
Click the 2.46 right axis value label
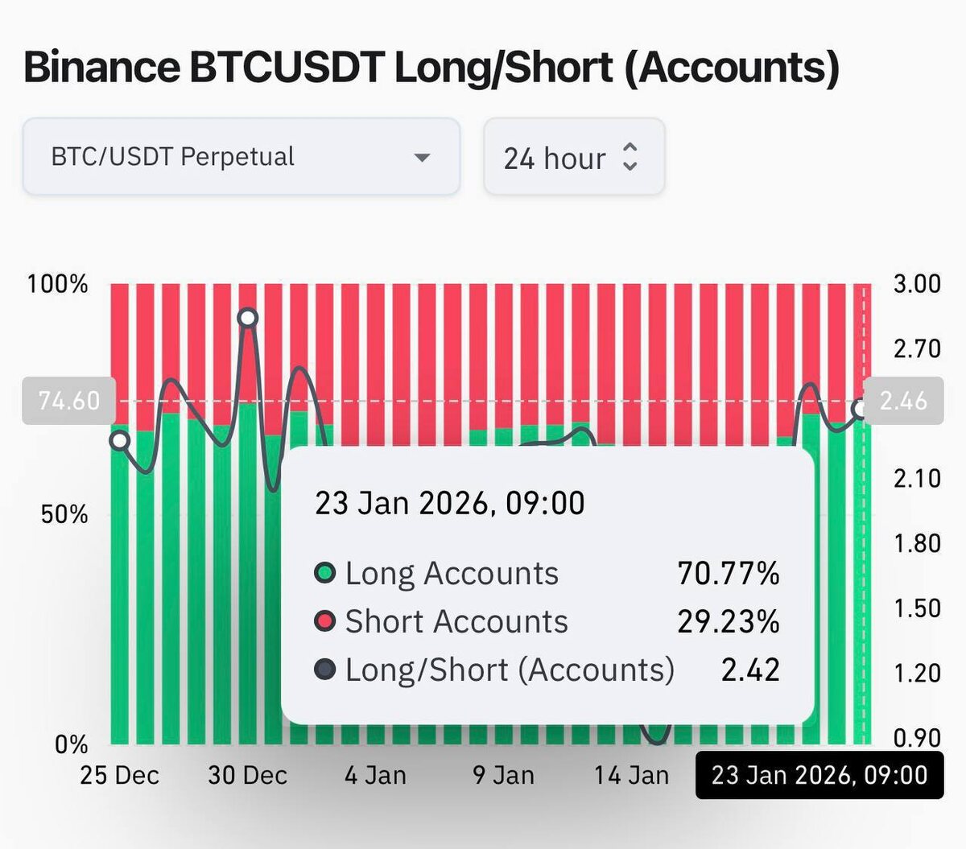(x=902, y=401)
